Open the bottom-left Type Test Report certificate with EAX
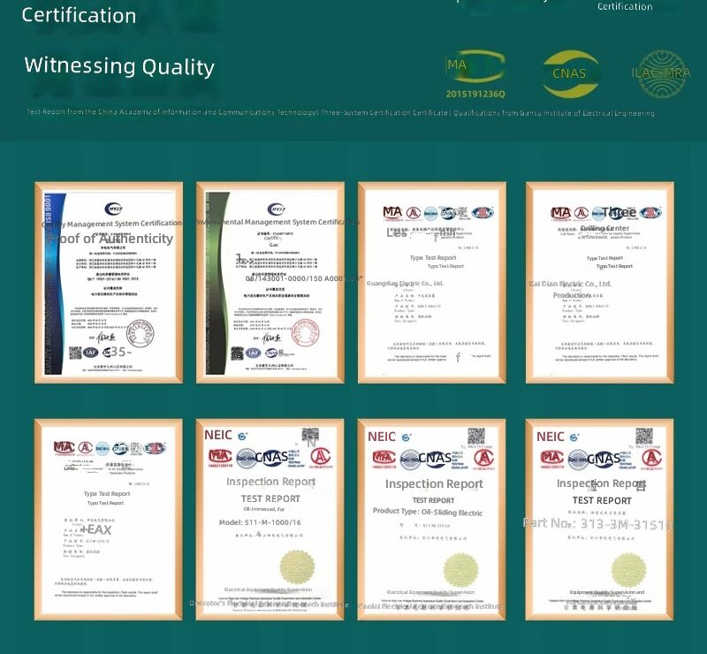 [108, 520]
